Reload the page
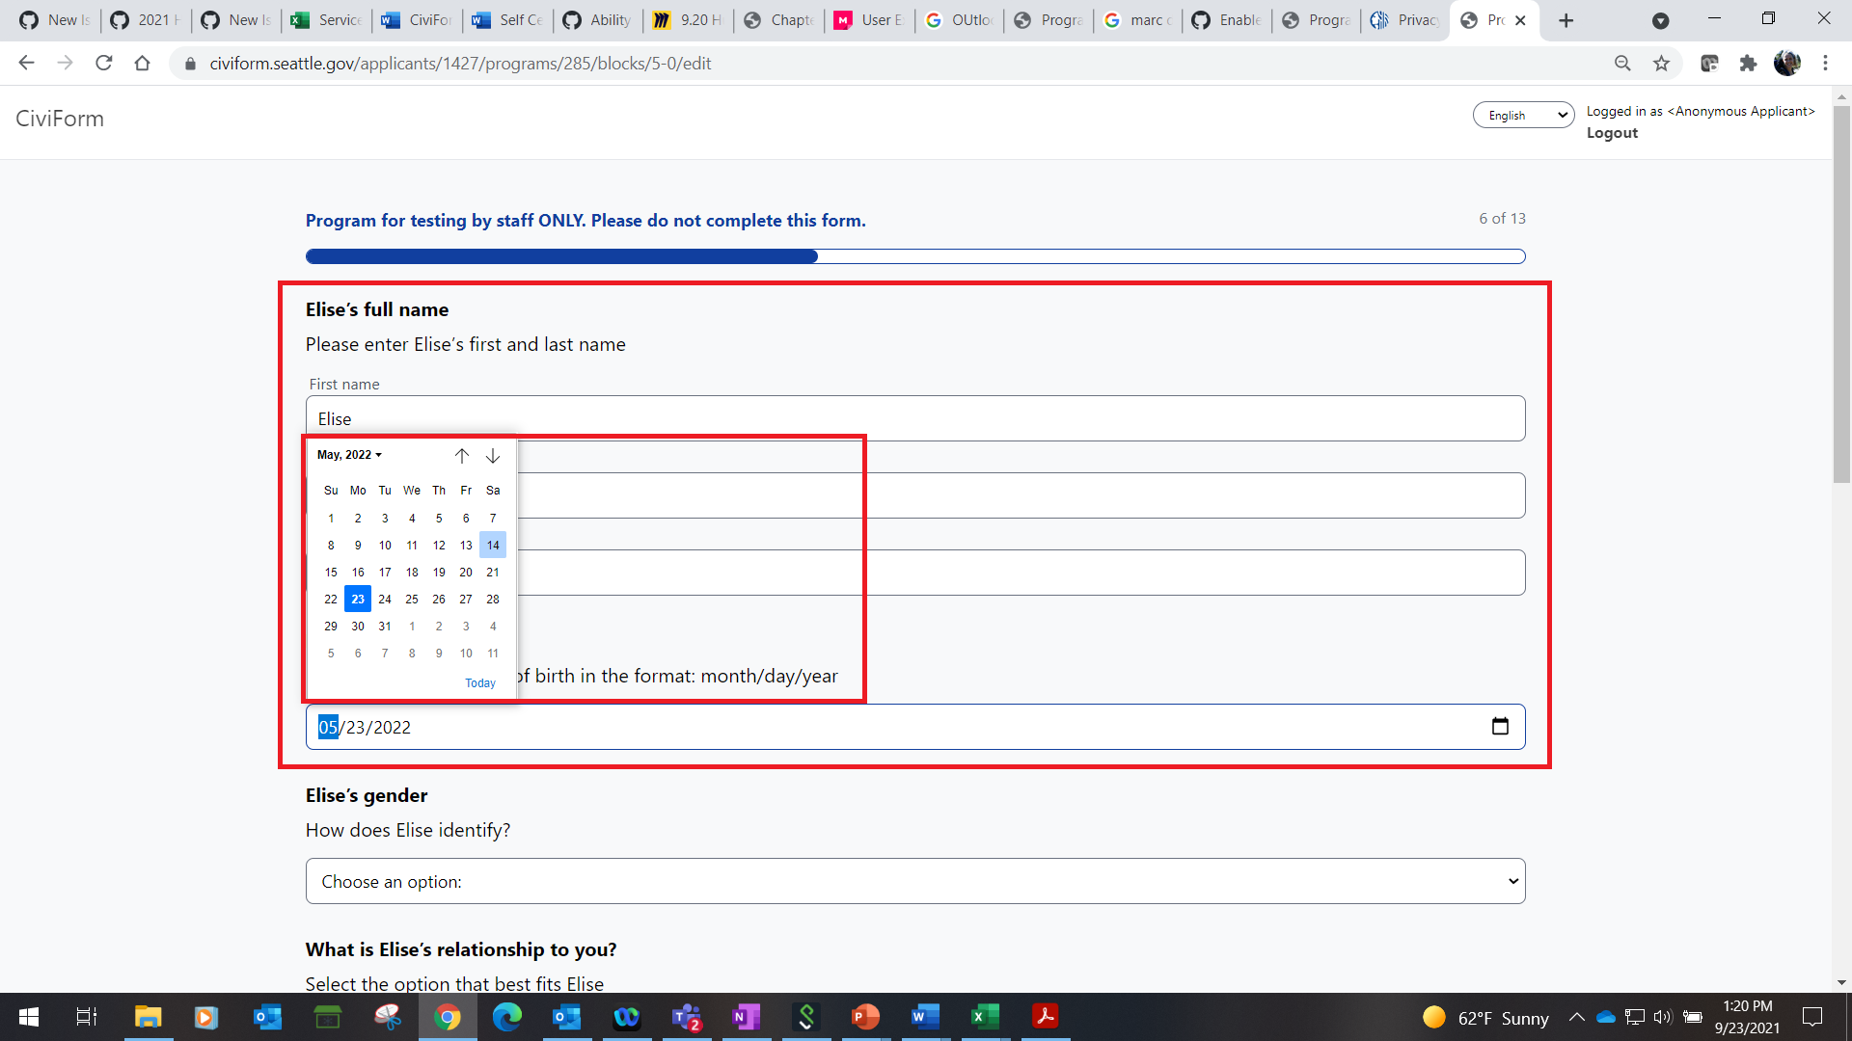The image size is (1852, 1041). [x=104, y=64]
